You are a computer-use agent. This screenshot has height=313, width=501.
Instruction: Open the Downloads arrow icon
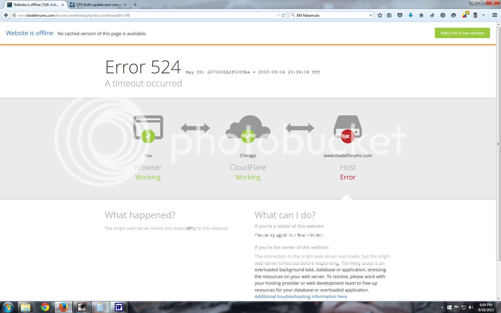coord(411,15)
